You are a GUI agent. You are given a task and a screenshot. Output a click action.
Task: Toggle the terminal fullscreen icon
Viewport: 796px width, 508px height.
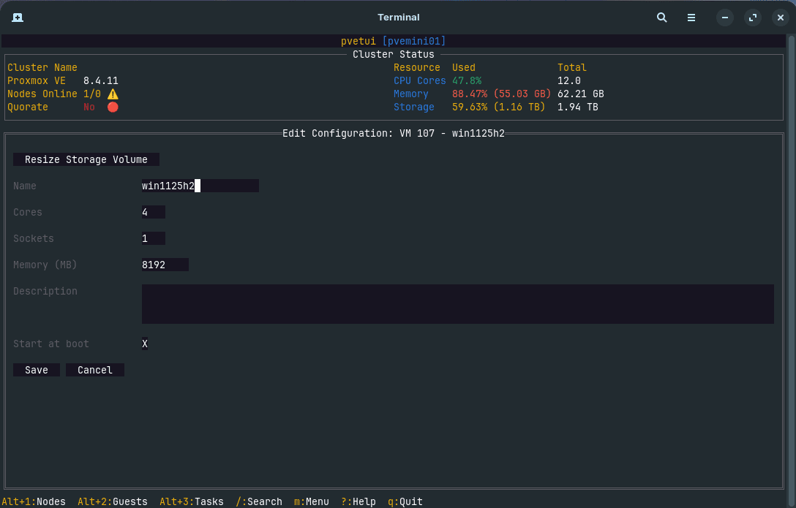point(753,17)
